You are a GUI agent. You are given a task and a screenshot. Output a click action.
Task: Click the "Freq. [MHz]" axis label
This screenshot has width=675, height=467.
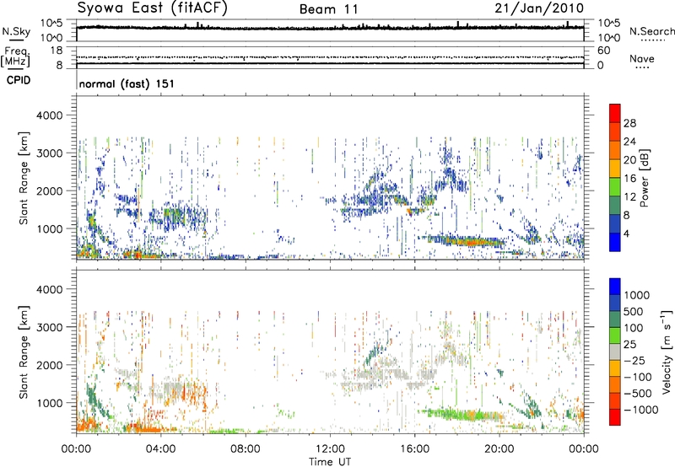point(16,57)
